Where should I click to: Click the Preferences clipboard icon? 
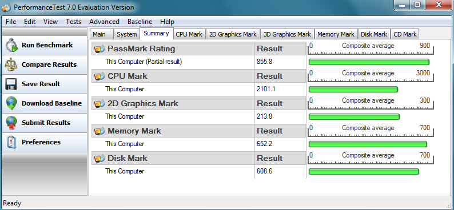[11, 142]
